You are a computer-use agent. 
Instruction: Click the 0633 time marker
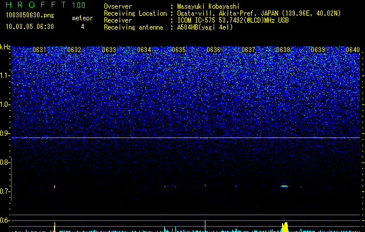click(x=109, y=50)
